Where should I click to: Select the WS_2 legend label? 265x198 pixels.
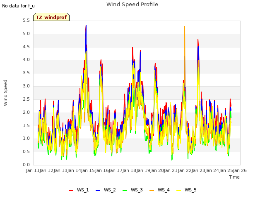tap(110, 190)
